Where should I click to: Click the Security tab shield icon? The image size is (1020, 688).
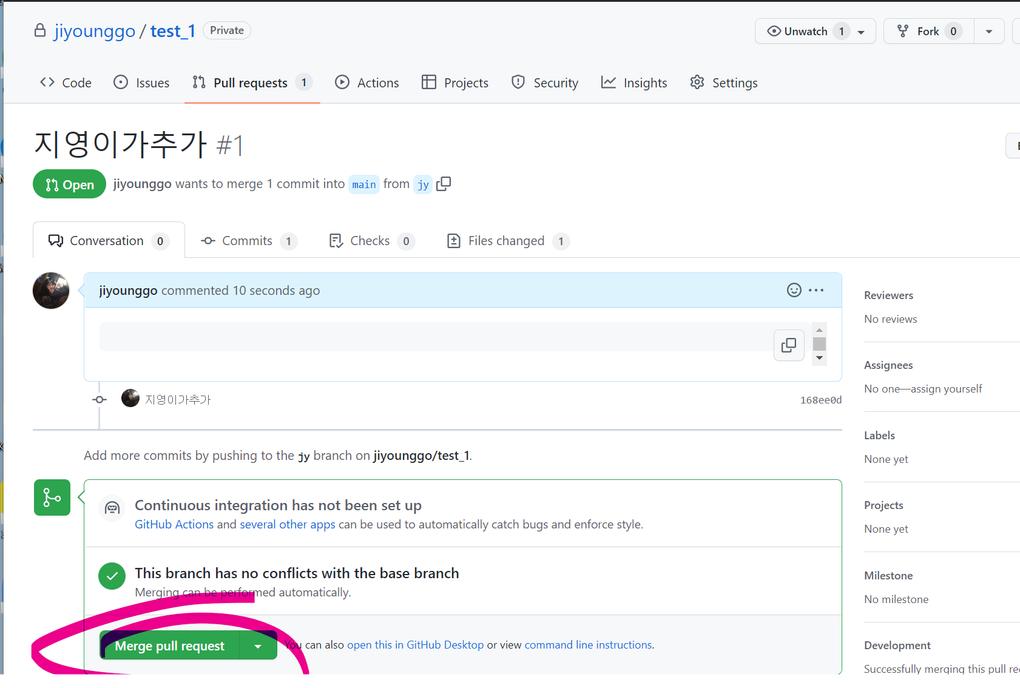pos(518,82)
